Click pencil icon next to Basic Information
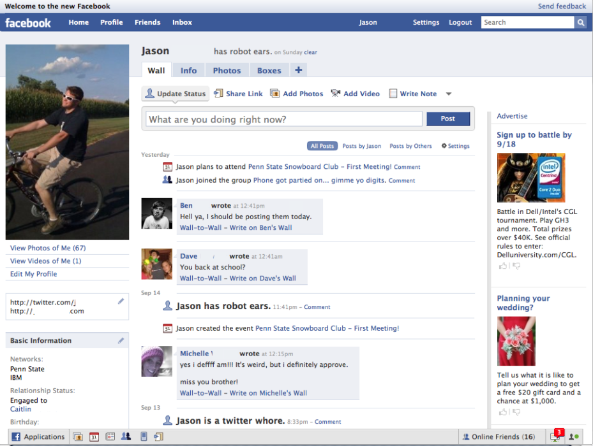 click(x=121, y=341)
